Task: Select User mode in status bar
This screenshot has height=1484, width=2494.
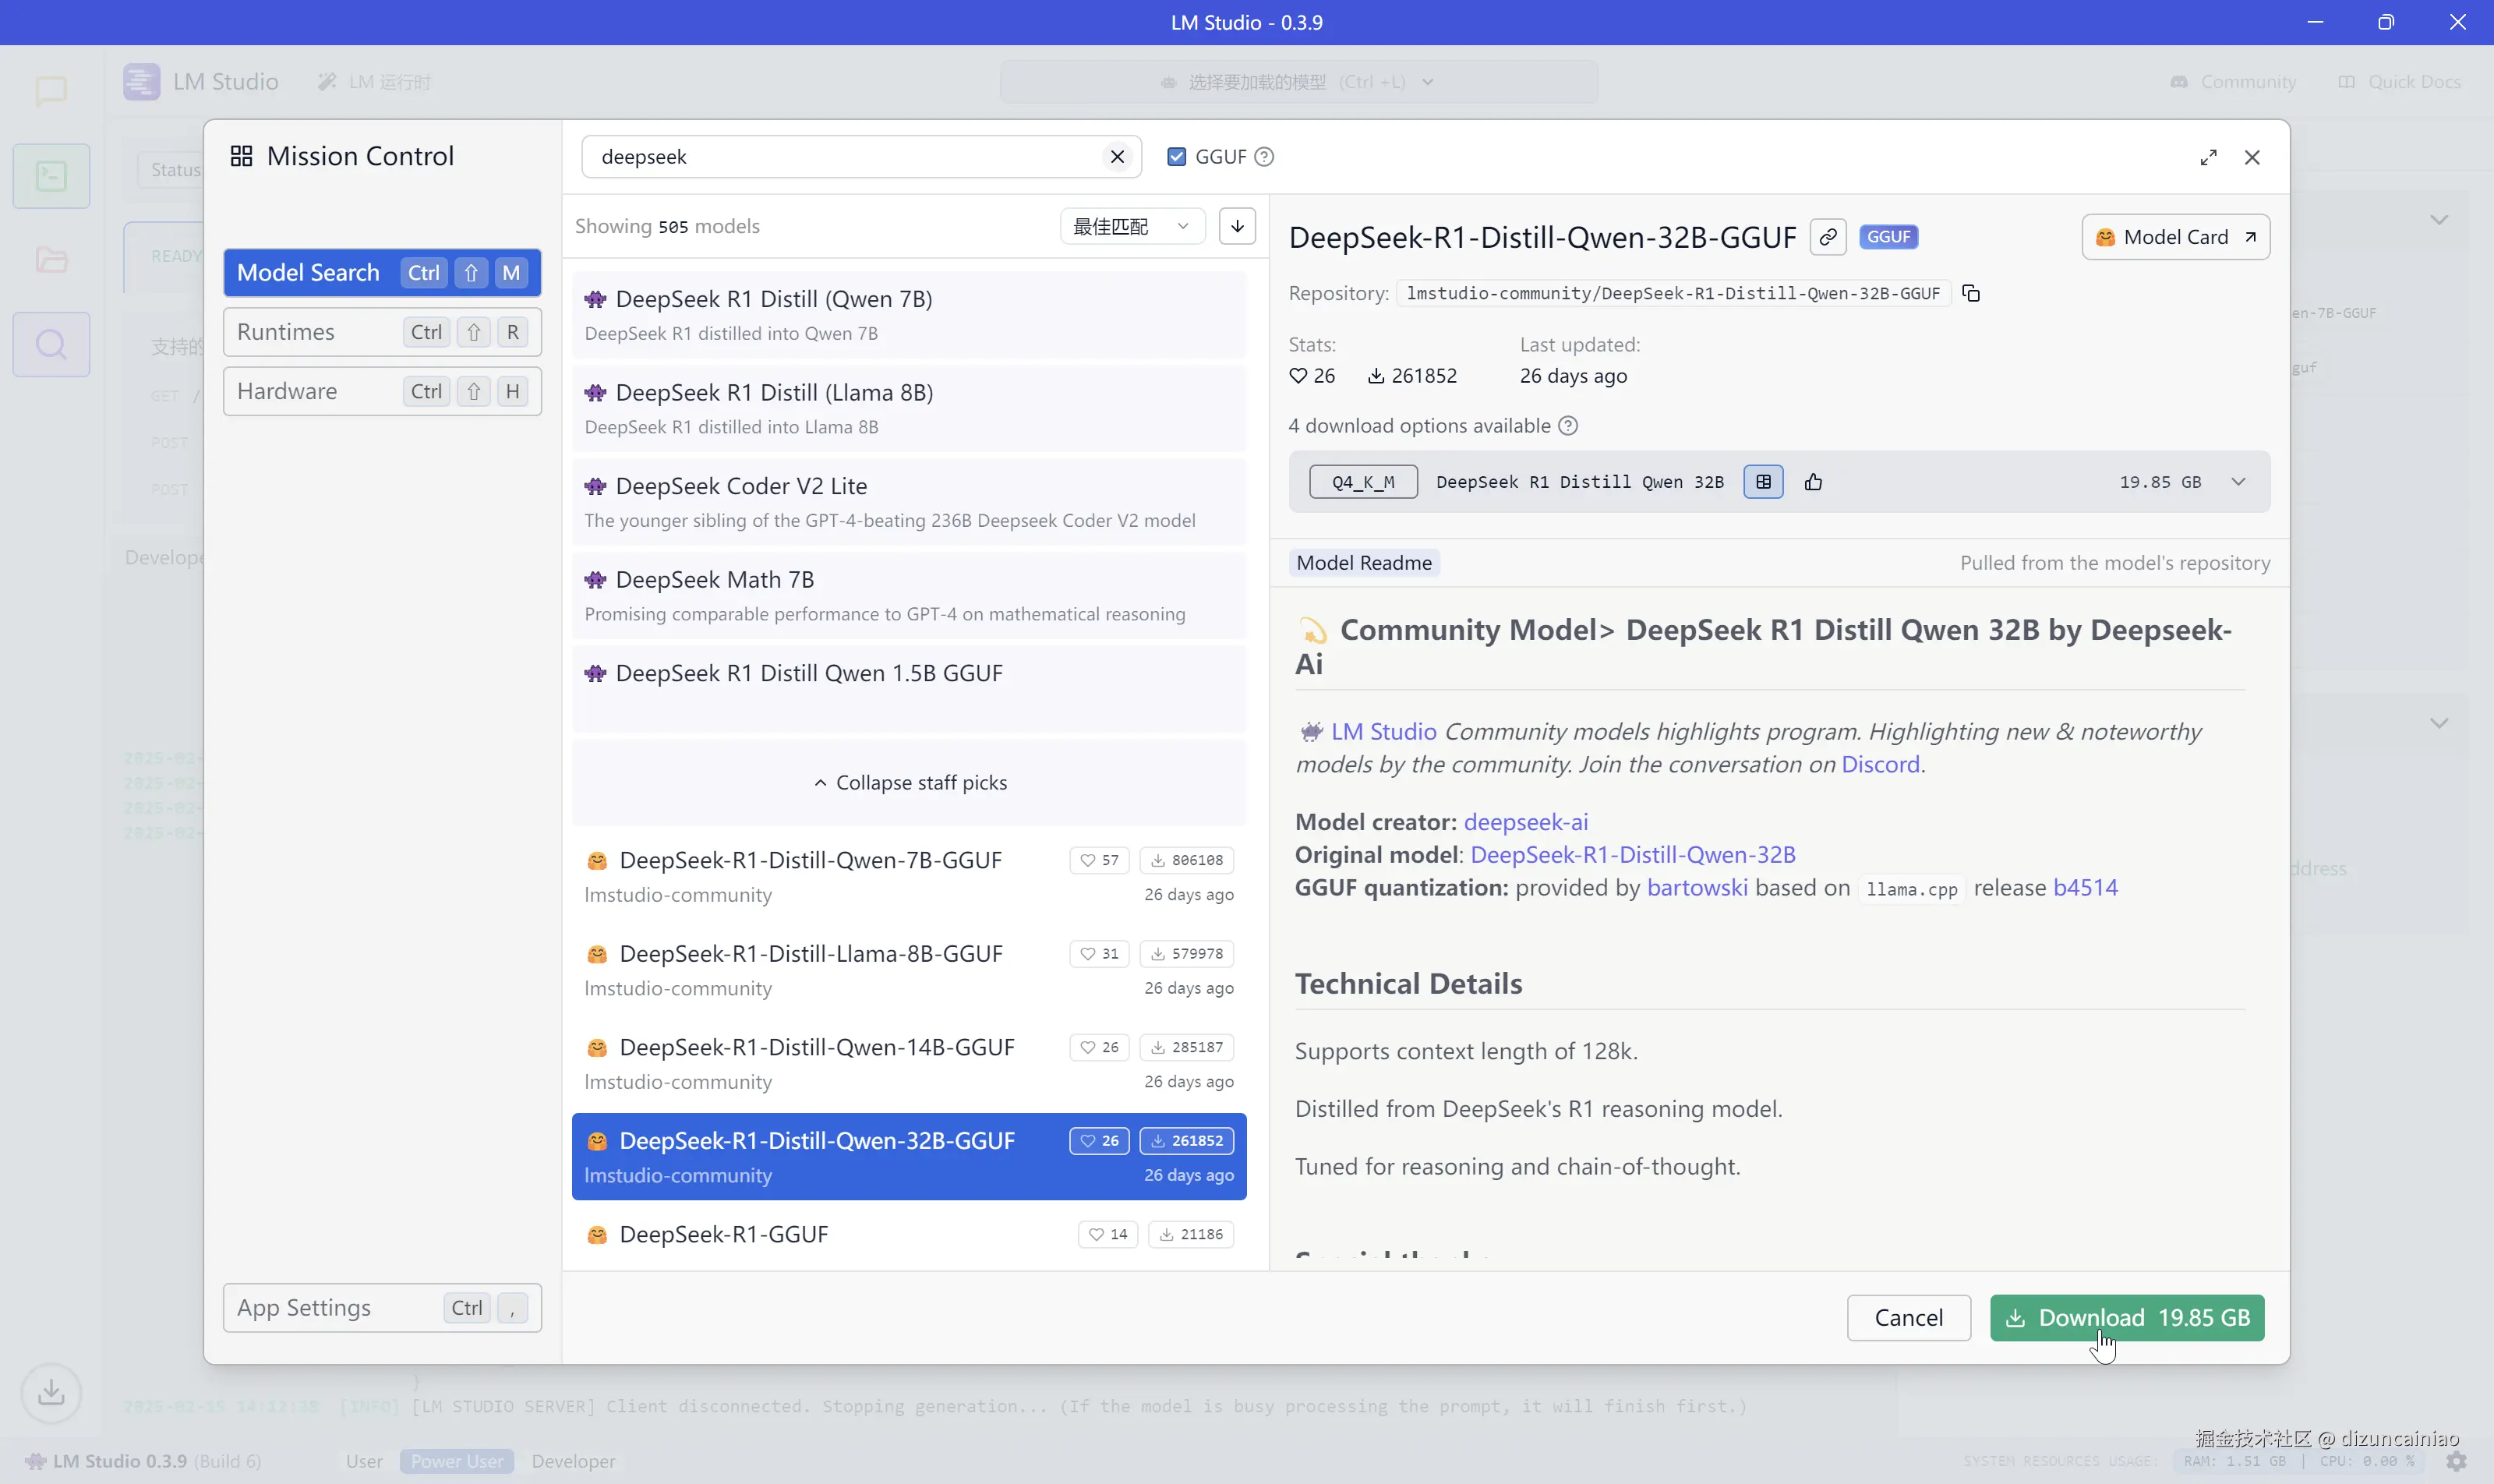Action: (364, 1461)
